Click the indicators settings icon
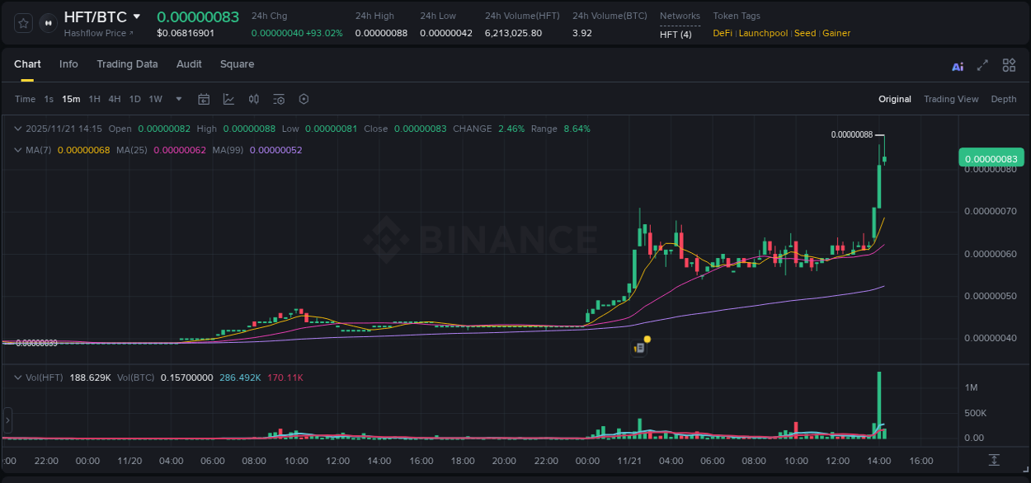The width and height of the screenshot is (1031, 483). [x=278, y=99]
